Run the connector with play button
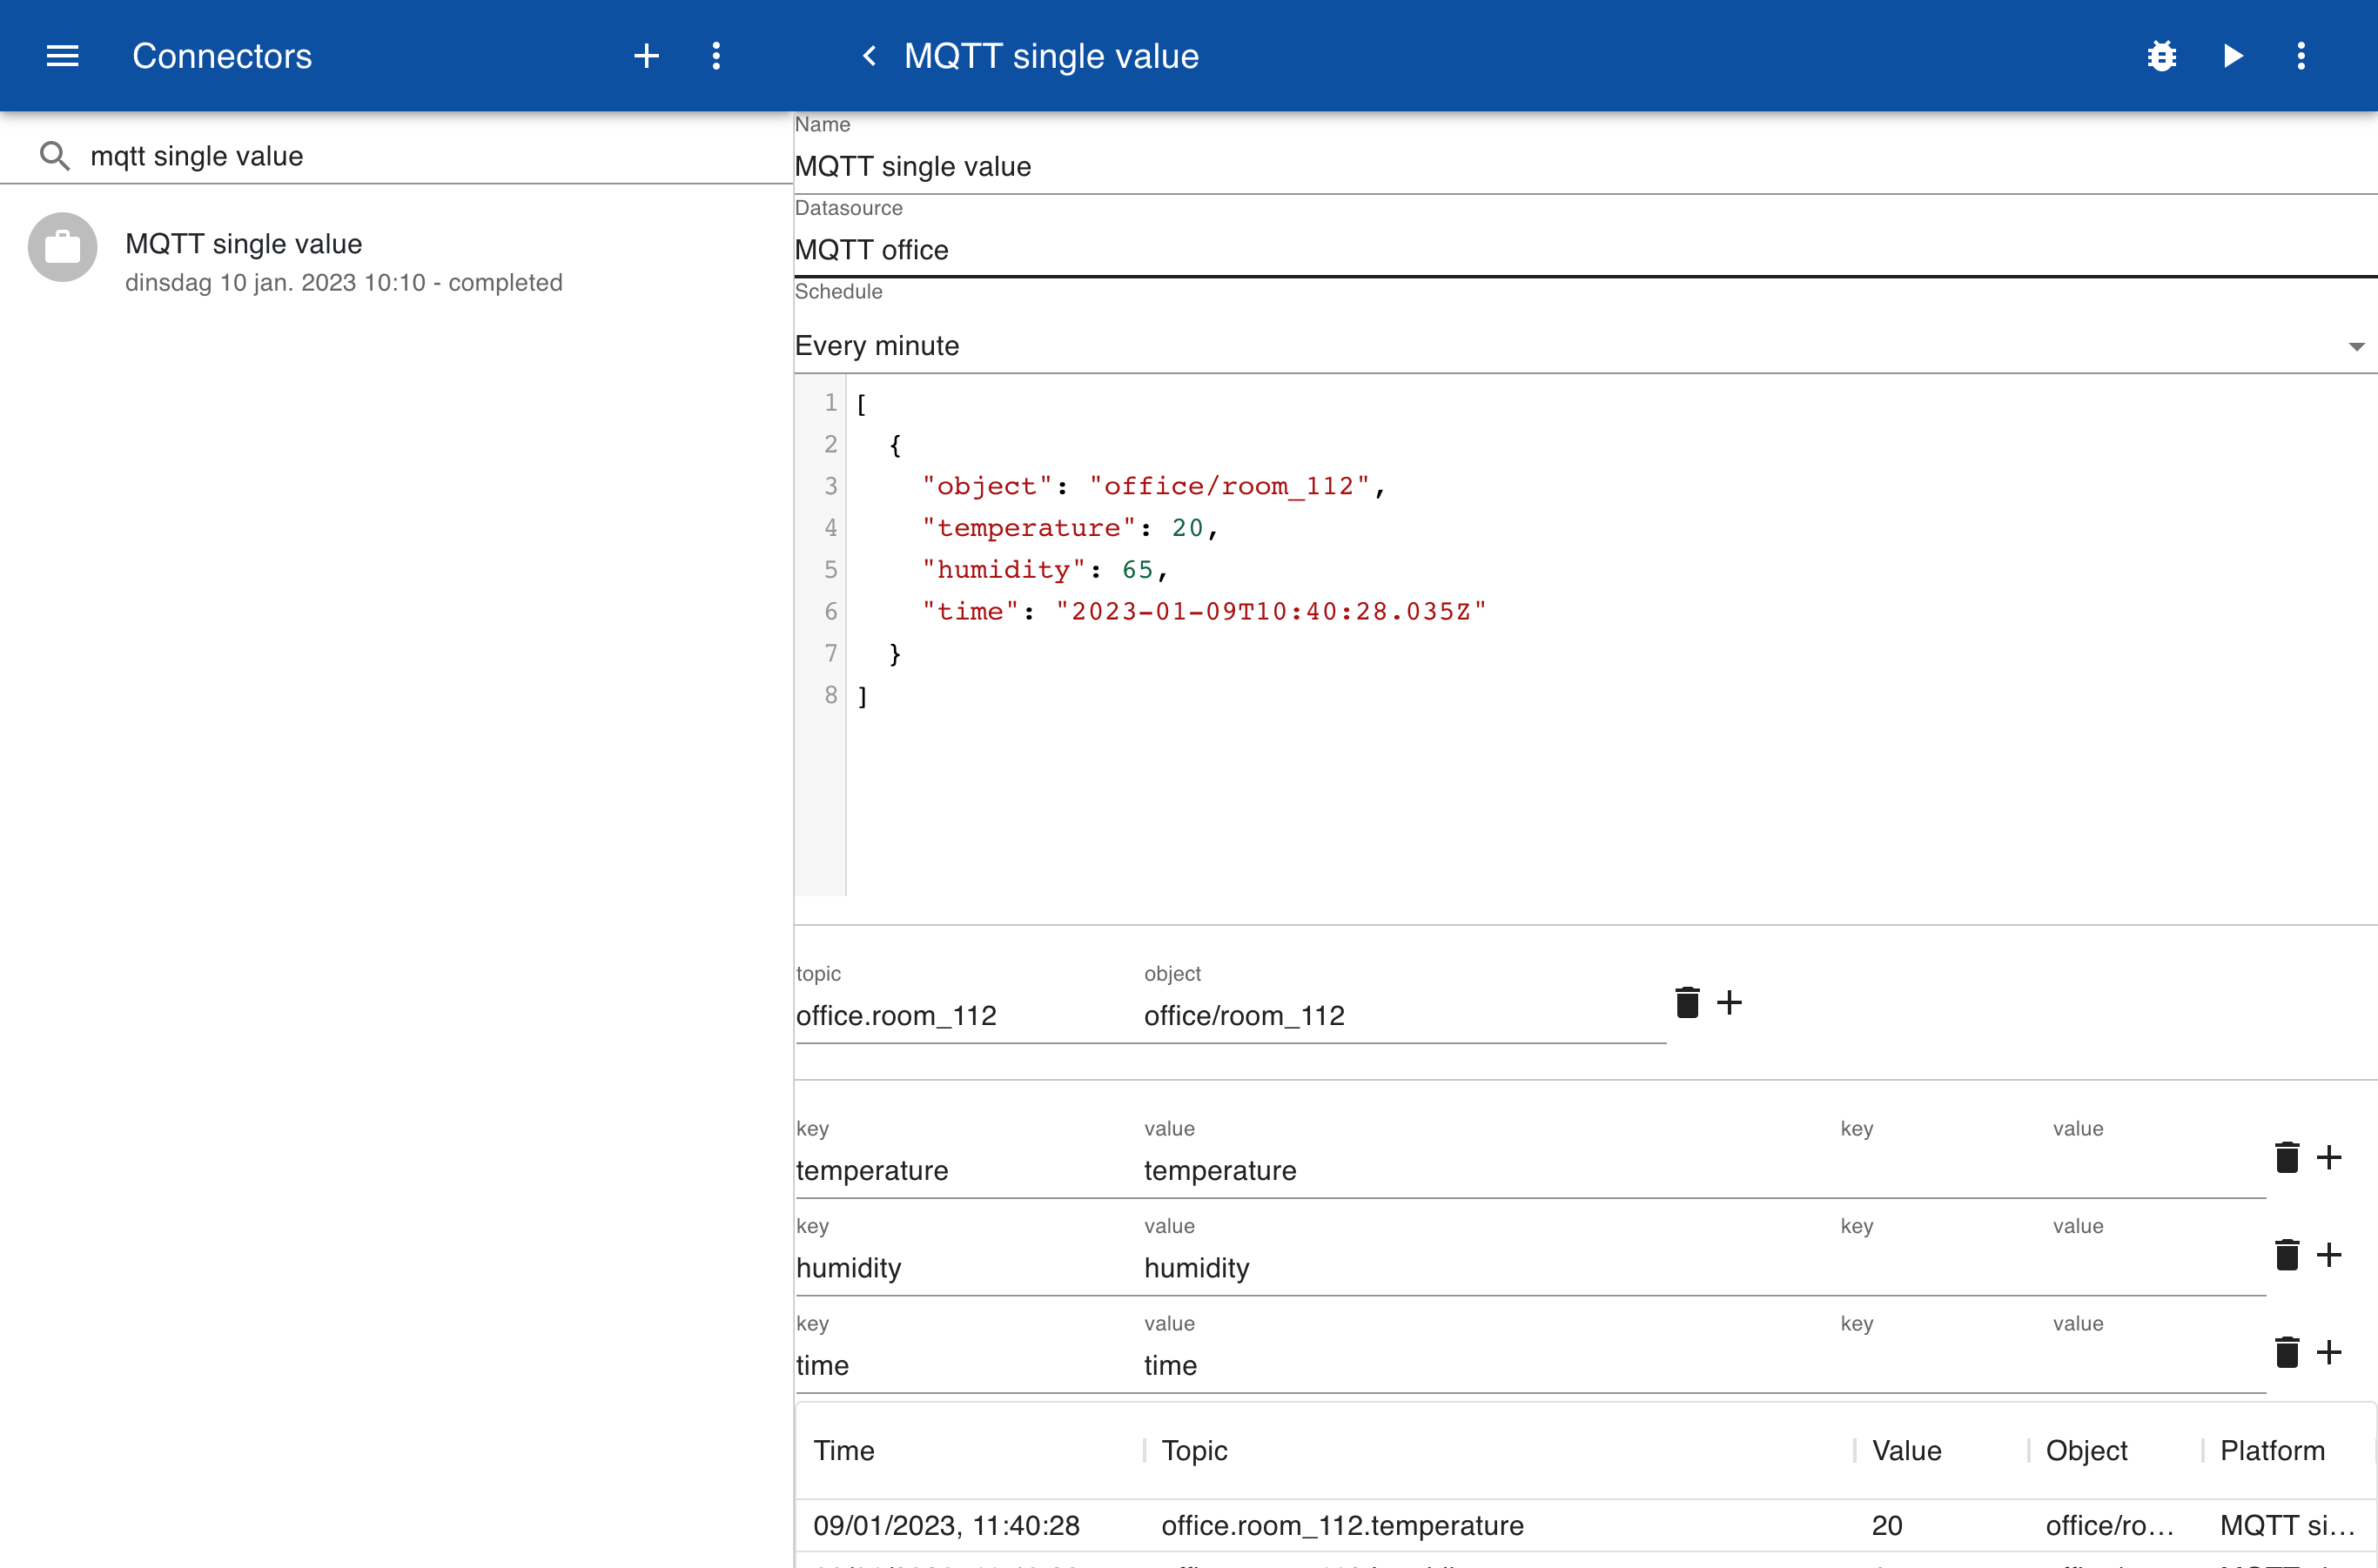The image size is (2378, 1568). [x=2232, y=56]
